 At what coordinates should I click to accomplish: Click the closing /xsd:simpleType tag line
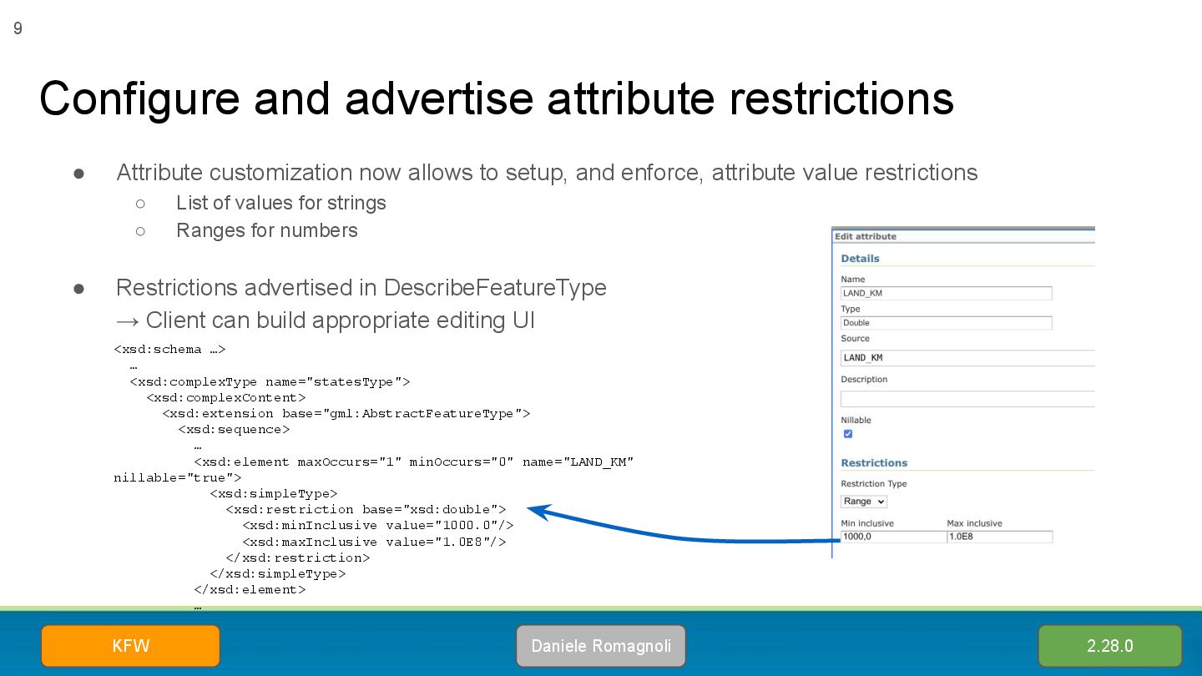(x=278, y=573)
